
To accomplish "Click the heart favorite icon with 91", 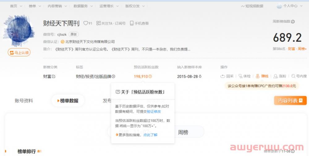I will [88, 23].
